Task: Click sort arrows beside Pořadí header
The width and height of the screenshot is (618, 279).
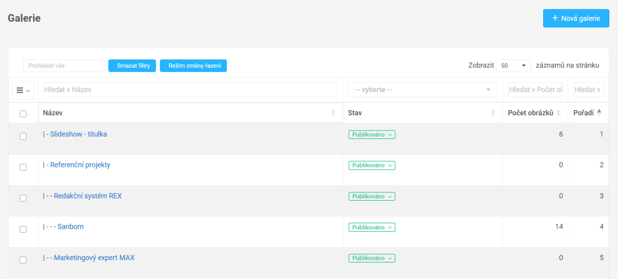Action: pos(599,113)
